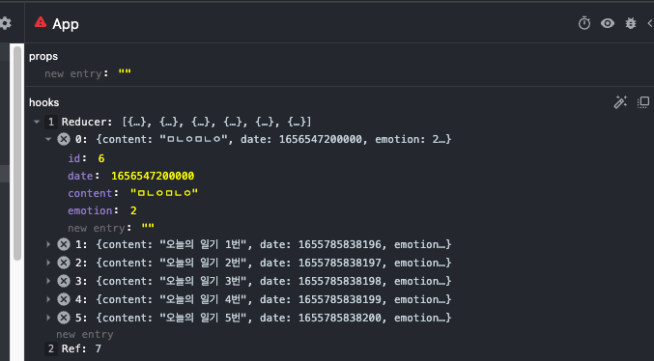The image size is (654, 361).
Task: Click item 1 summary date 1655785838196
Action: pos(273,244)
